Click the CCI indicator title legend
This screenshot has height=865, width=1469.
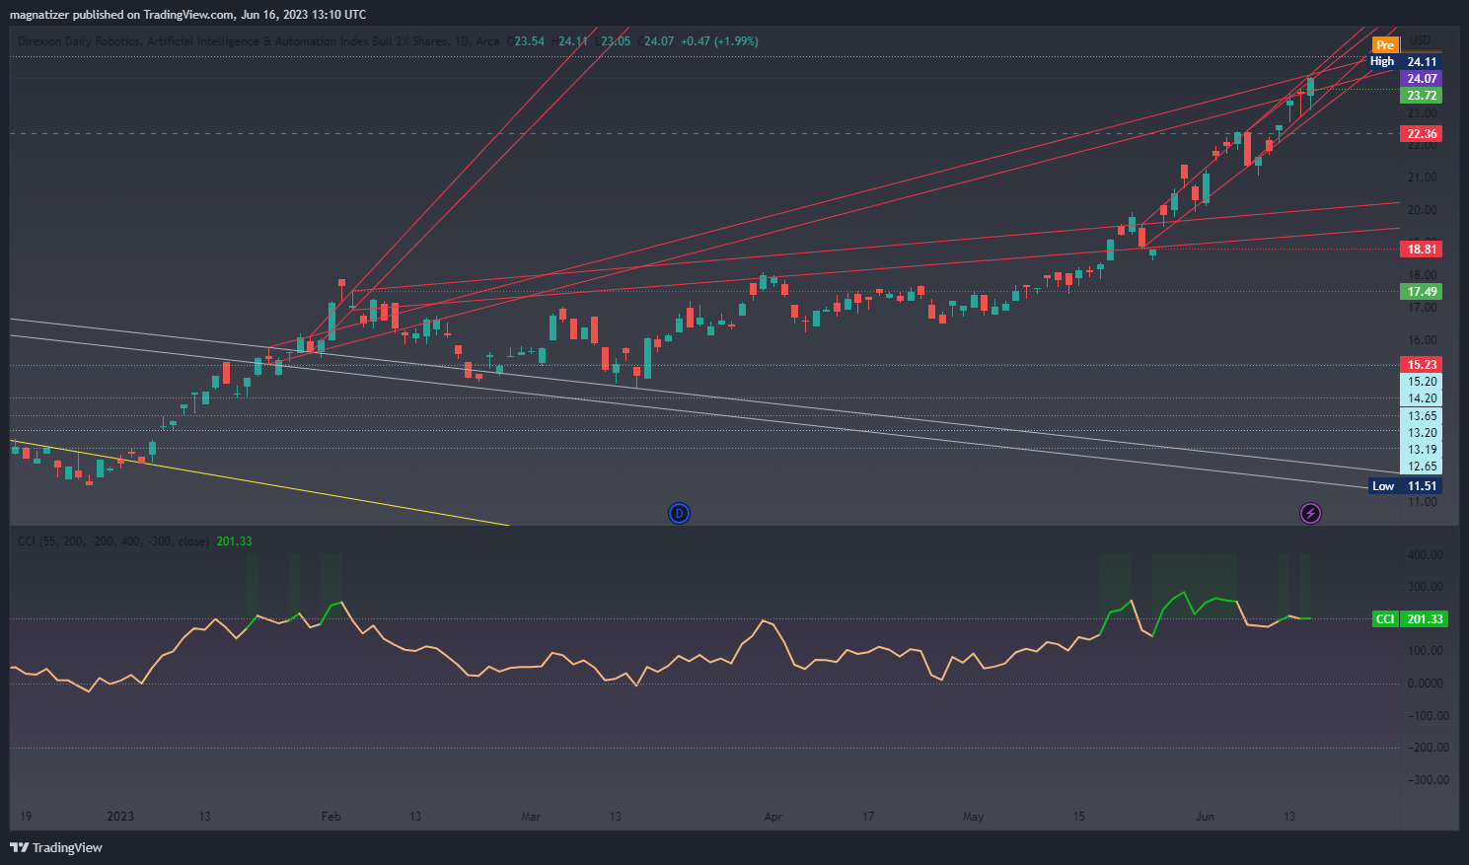pos(113,541)
